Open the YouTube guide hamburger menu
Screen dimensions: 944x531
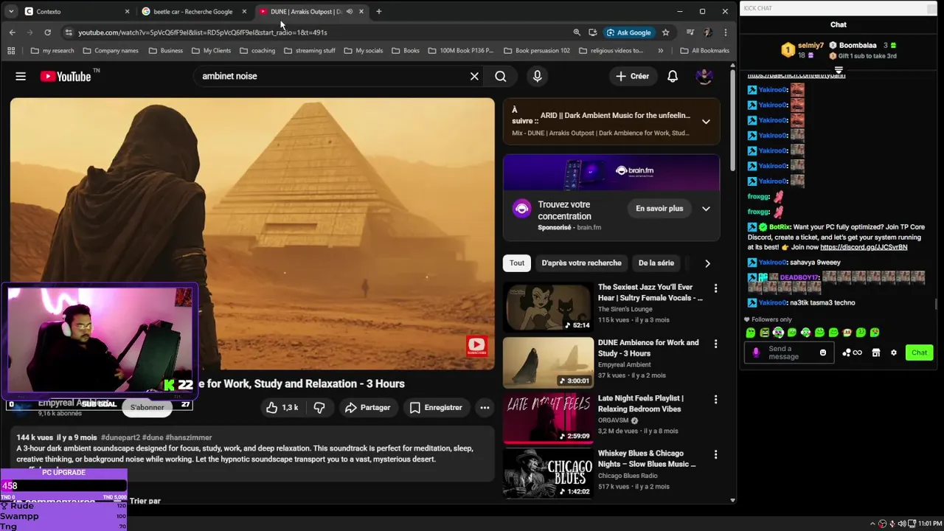tap(21, 76)
